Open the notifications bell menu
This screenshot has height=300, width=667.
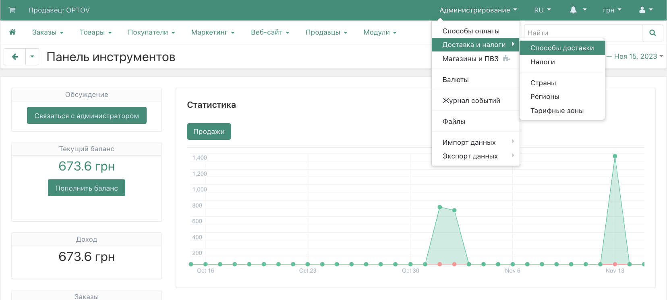coord(578,10)
